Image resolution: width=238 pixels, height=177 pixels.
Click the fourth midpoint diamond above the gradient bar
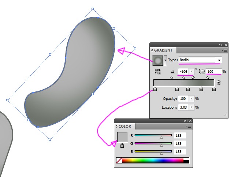coord(208,78)
